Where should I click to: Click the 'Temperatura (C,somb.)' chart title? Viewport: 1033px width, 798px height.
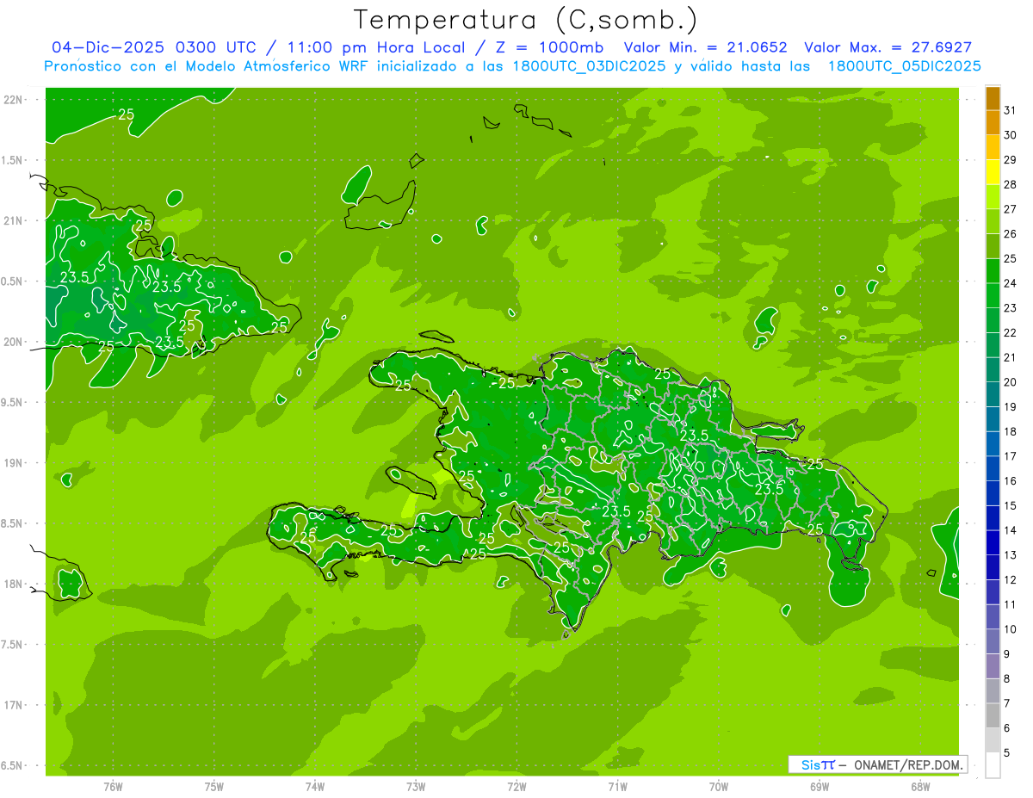coord(525,19)
